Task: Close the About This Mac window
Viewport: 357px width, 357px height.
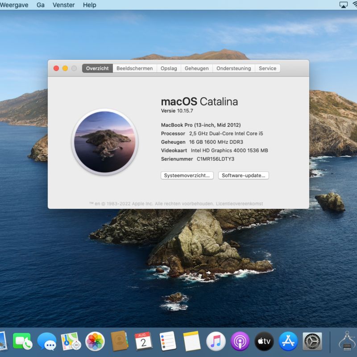Action: coord(56,68)
